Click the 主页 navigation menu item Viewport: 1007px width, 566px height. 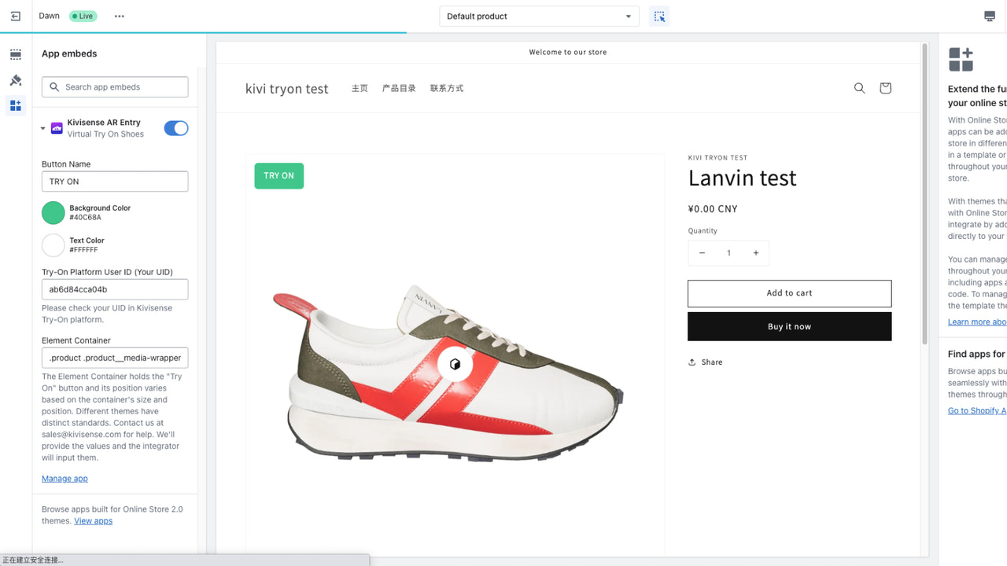[x=360, y=88]
